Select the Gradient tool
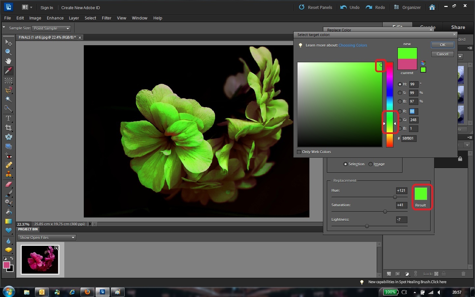This screenshot has width=475, height=297. pos(8,221)
